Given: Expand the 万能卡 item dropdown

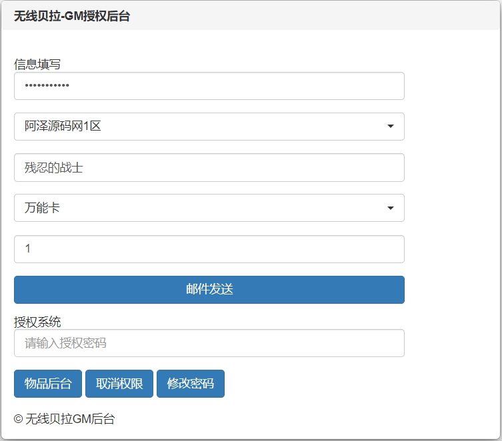Looking at the screenshot, I should (209, 208).
